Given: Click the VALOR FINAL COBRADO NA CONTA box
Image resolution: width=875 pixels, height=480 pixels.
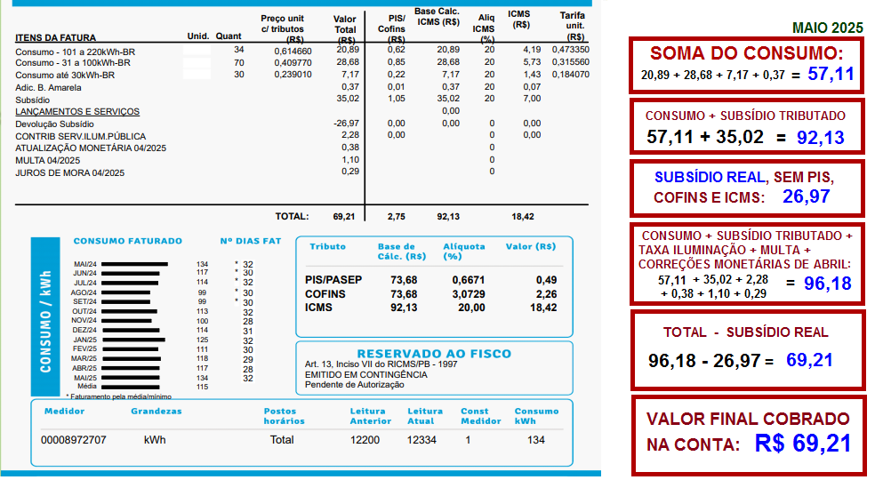Looking at the screenshot, I should point(746,432).
